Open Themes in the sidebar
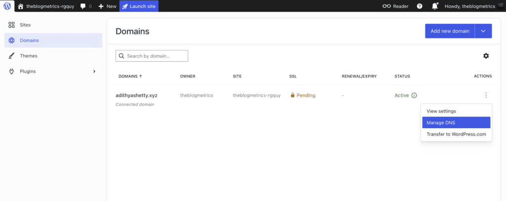Screen dimensions: 506x201 (53, 56)
